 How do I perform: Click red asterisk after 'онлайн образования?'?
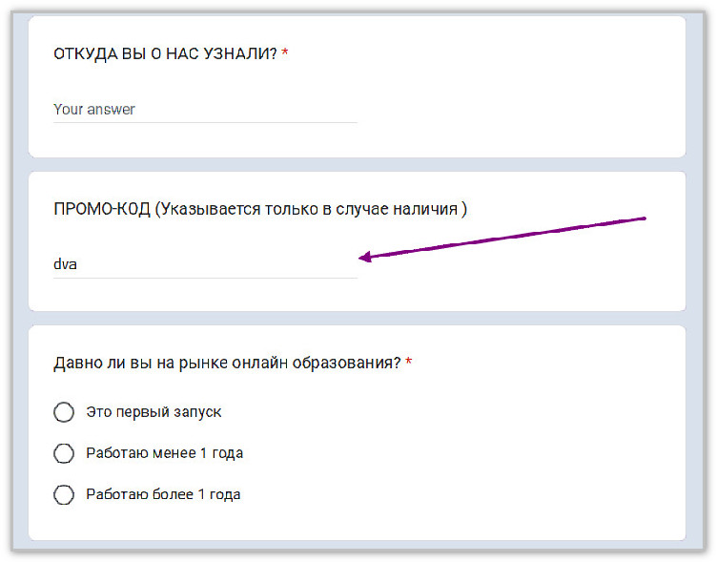(x=409, y=364)
